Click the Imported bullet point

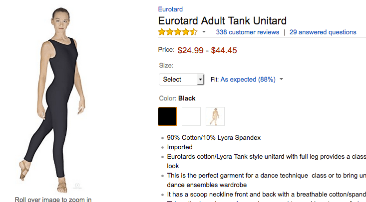(x=180, y=147)
